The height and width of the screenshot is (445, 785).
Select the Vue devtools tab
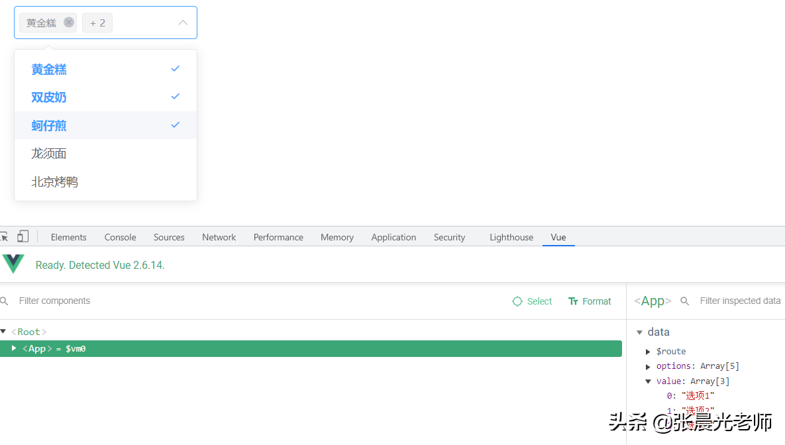pyautogui.click(x=558, y=237)
